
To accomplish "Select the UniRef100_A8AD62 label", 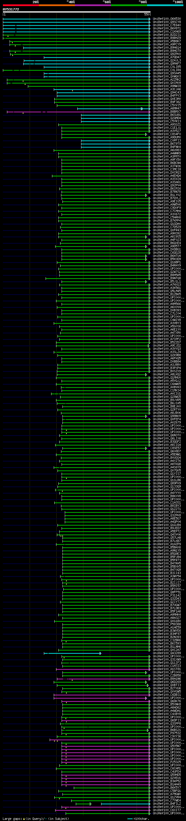I will [167, 707].
